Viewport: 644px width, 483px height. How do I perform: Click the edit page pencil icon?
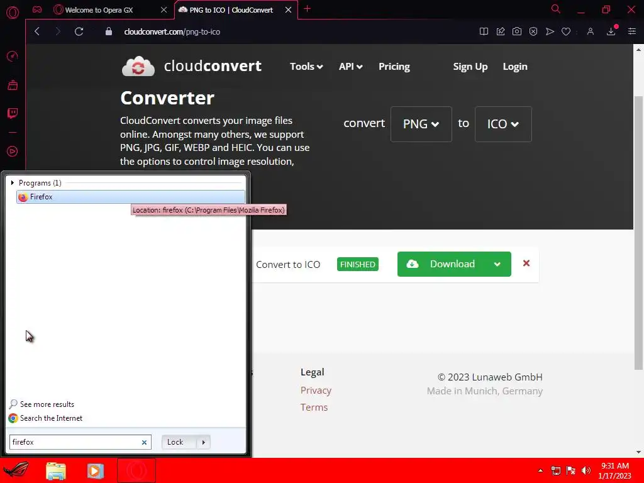pyautogui.click(x=500, y=31)
